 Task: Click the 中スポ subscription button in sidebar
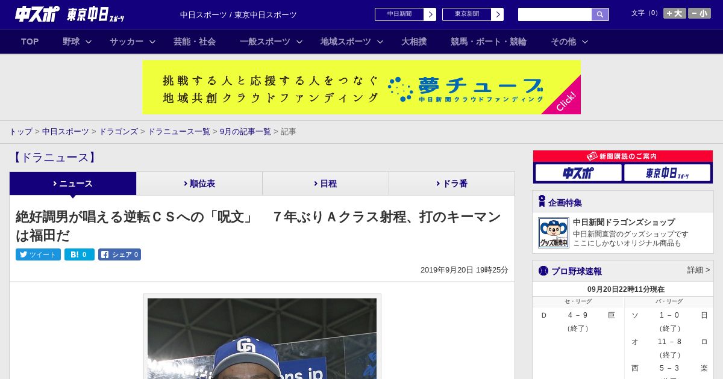pos(578,173)
